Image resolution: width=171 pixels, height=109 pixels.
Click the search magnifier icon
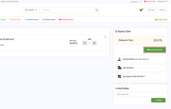tap(97, 10)
